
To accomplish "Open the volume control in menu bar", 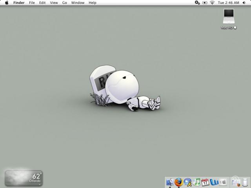I will point(244,3).
